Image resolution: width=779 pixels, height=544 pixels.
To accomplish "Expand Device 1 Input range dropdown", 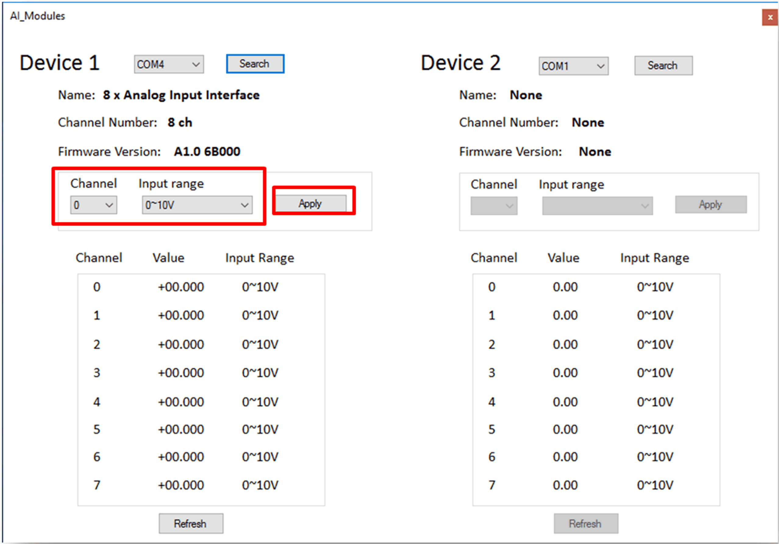I will (x=197, y=205).
